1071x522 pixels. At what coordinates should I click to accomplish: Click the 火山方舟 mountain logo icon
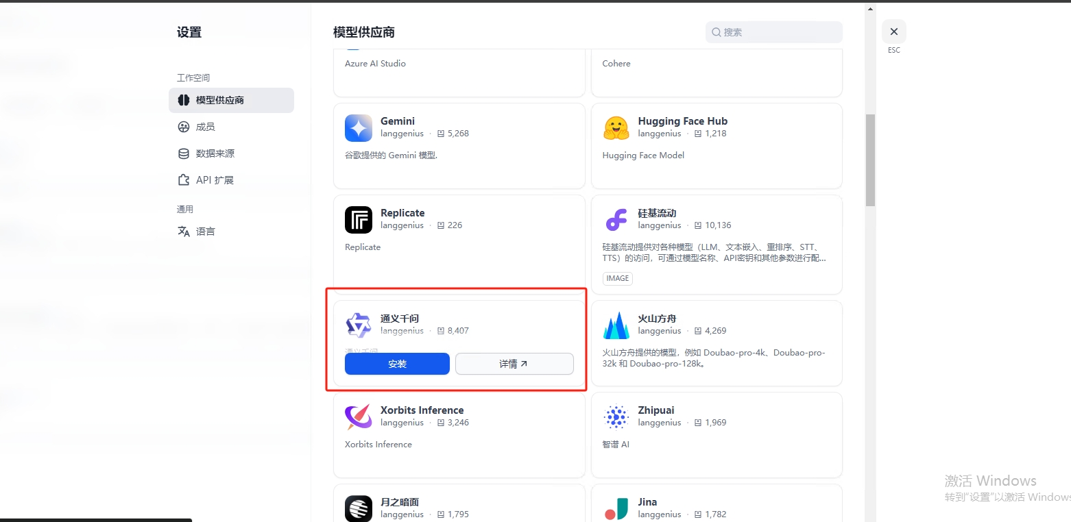616,325
